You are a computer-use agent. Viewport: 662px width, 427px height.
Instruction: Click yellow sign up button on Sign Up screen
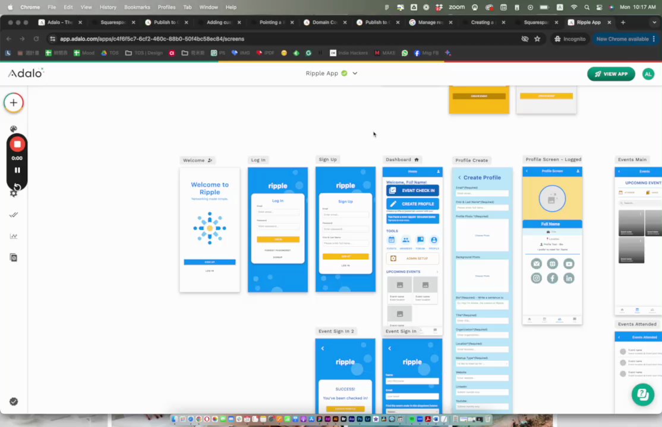coord(345,256)
